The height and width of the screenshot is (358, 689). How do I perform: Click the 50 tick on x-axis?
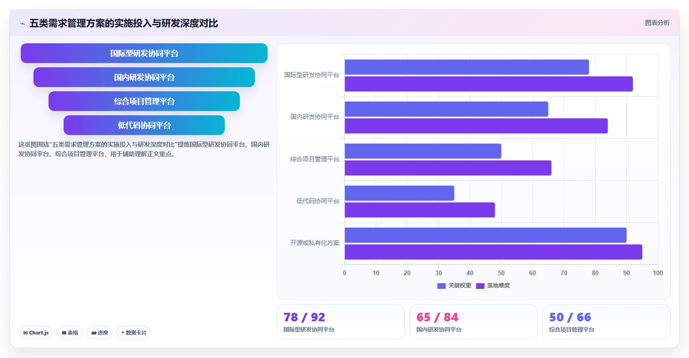[x=501, y=273]
